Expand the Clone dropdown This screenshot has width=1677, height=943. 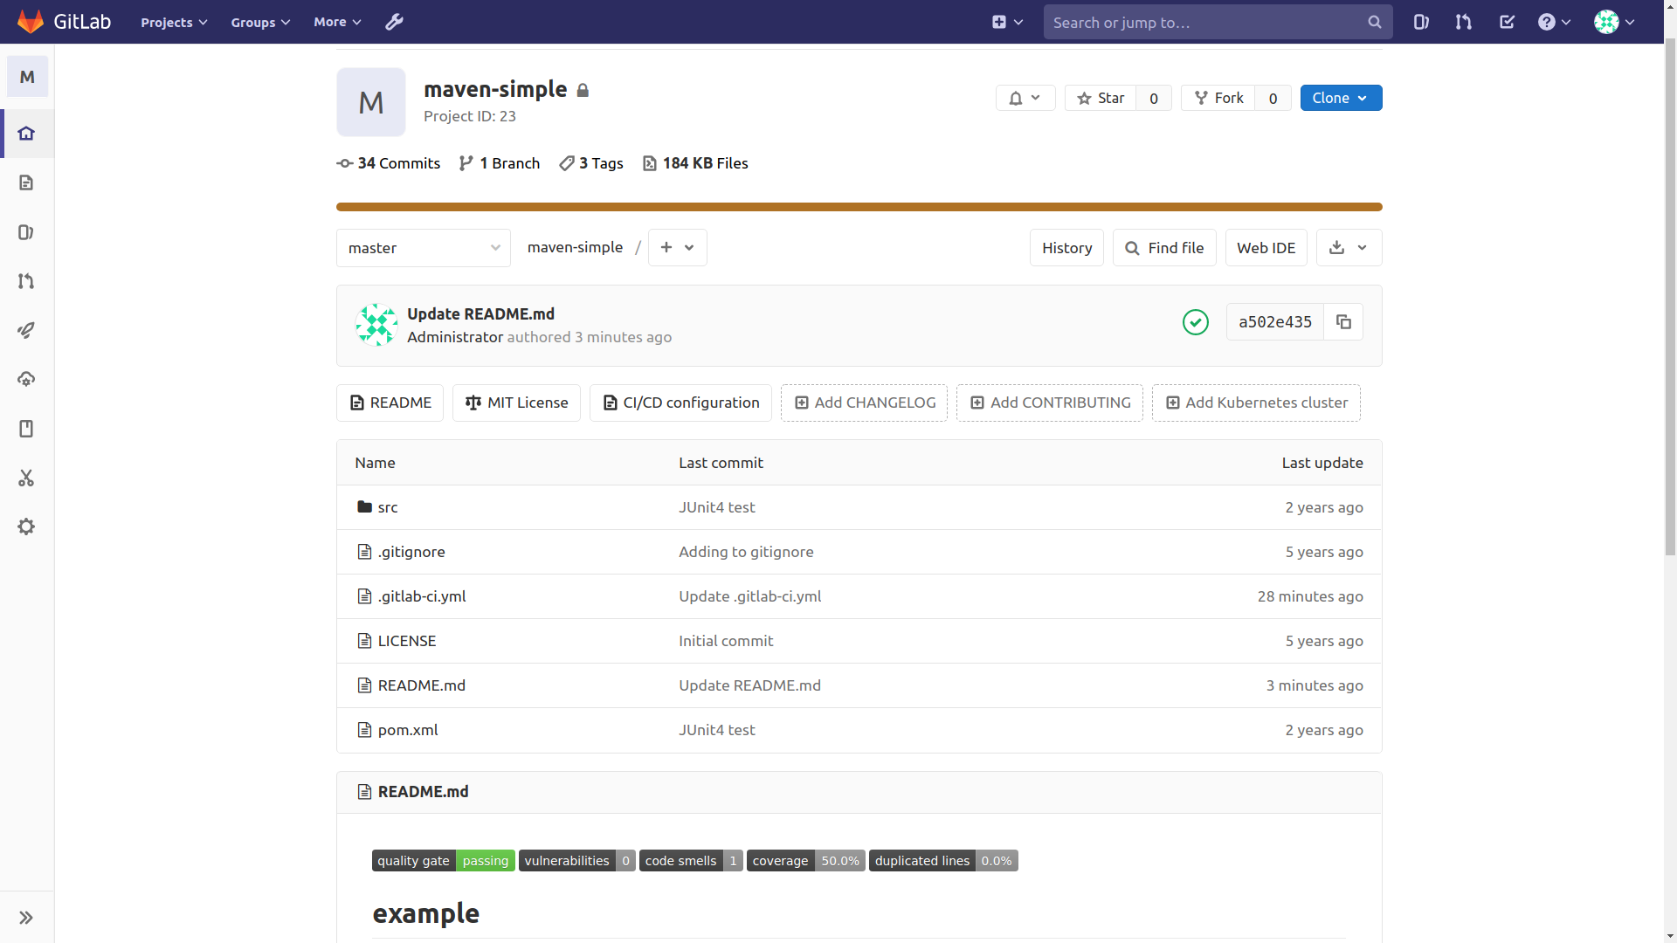[1341, 98]
